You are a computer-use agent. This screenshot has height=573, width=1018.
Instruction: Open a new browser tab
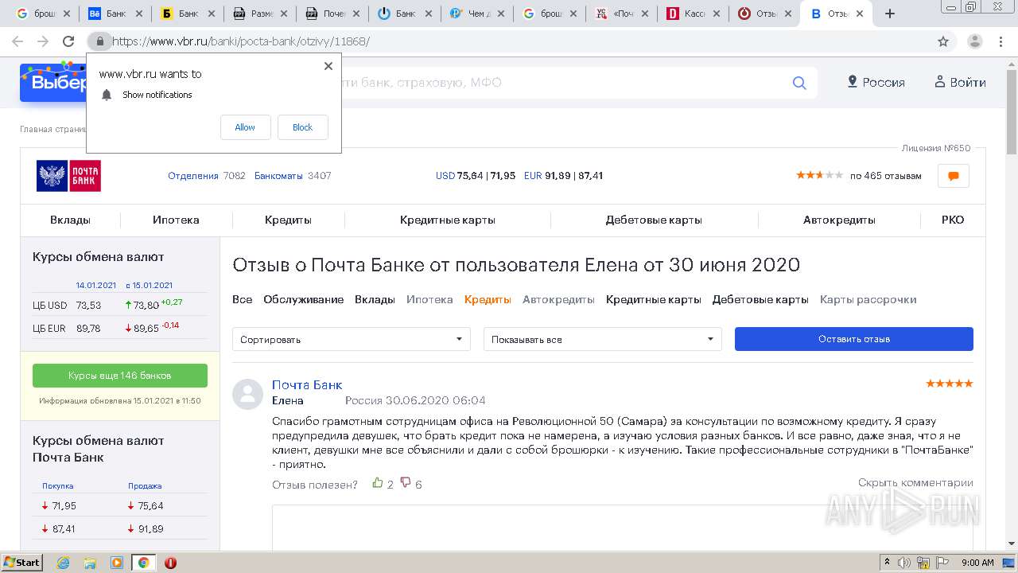tap(890, 14)
